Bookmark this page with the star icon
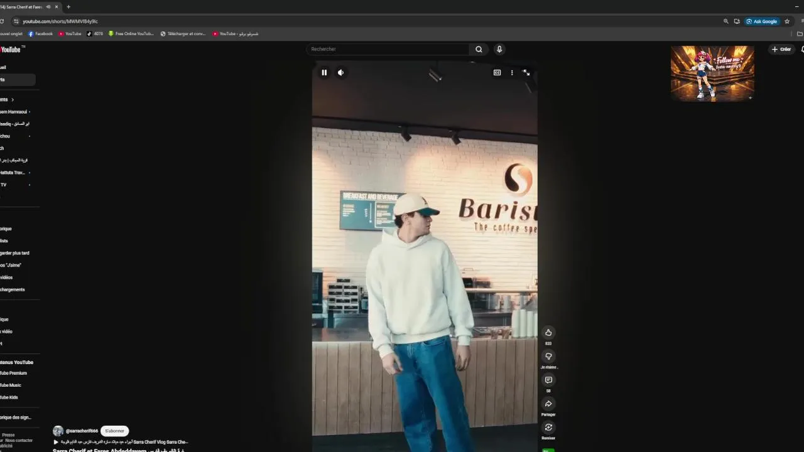This screenshot has height=452, width=804. [x=787, y=21]
